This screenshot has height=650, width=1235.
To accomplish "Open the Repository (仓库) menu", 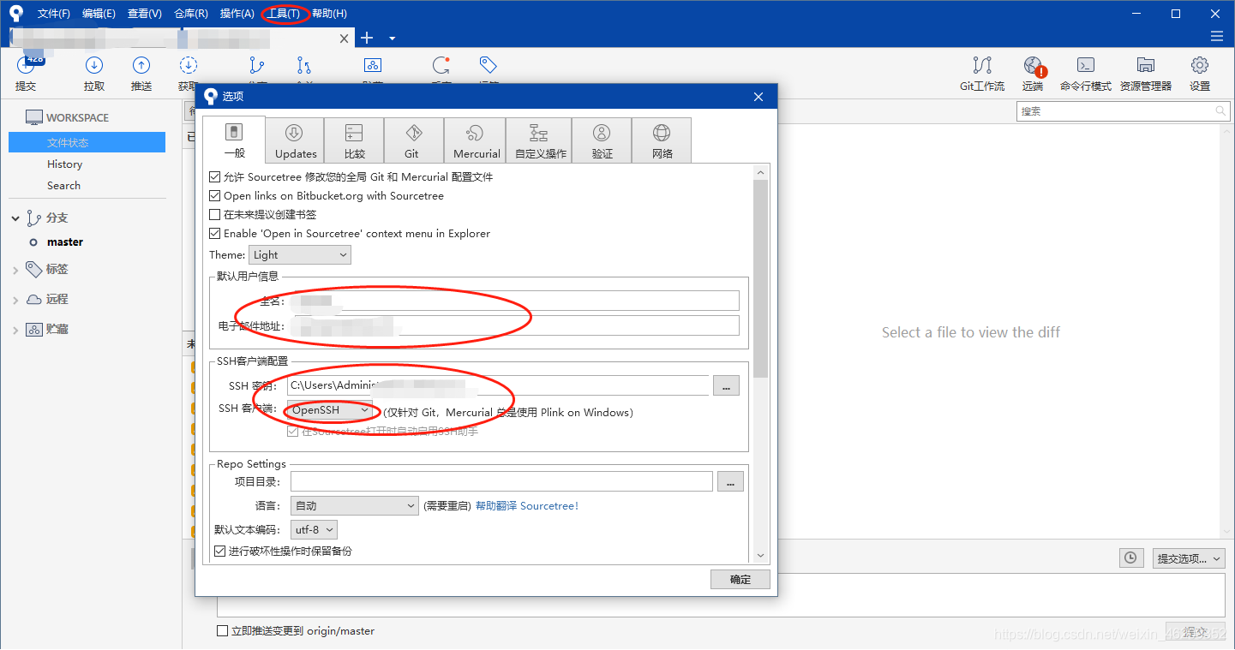I will (191, 14).
